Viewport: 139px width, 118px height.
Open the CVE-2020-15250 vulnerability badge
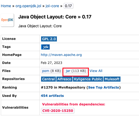pyautogui.click(x=58, y=111)
